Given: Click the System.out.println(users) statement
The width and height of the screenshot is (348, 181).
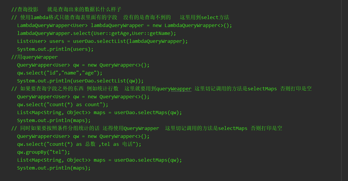Looking at the screenshot, I should [55, 49].
